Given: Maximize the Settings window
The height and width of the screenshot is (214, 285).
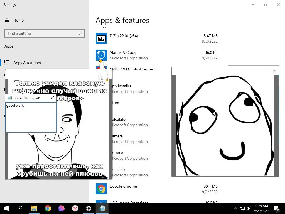Looking at the screenshot, I should click(266, 4).
